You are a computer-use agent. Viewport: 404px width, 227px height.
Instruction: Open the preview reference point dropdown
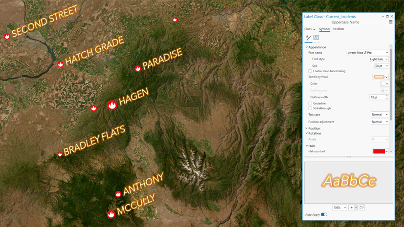coord(356,207)
